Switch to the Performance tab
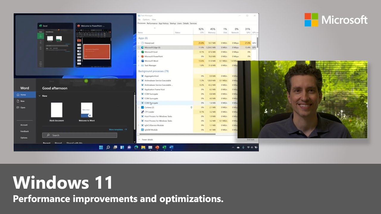This screenshot has width=381, height=214. (x=152, y=23)
